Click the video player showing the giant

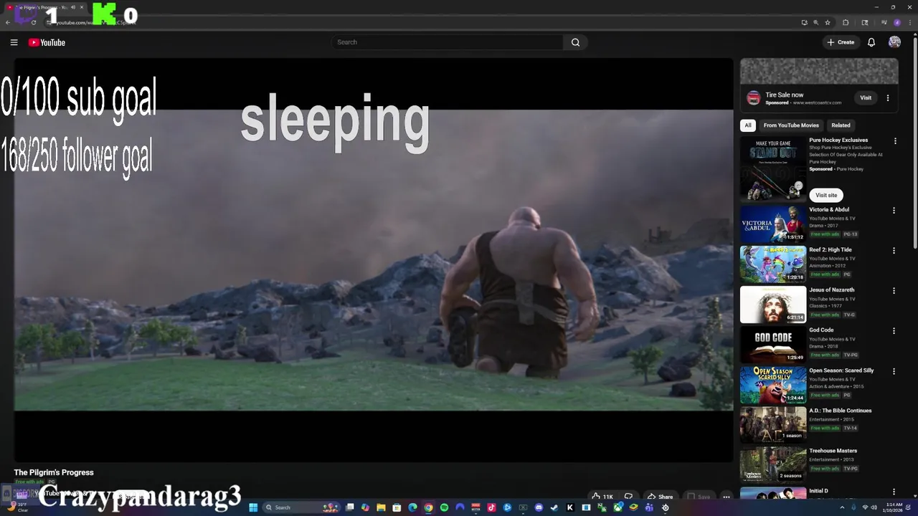374,259
